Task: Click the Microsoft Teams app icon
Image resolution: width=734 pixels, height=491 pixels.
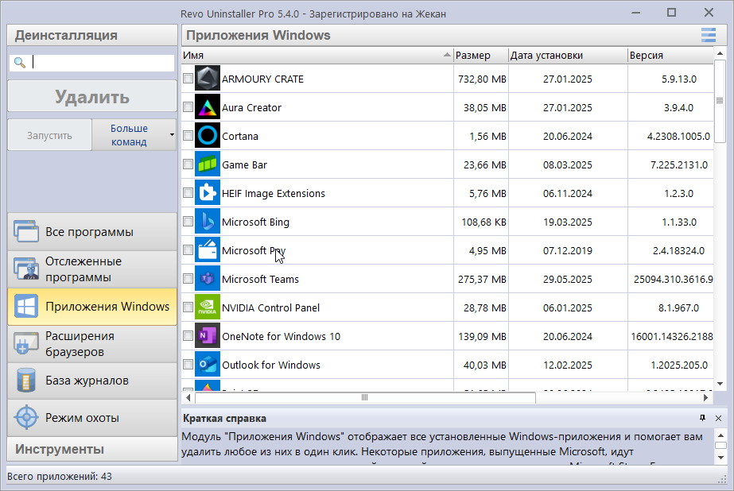Action: click(x=207, y=278)
